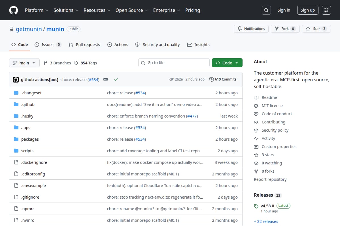Click the scale icon beside Security policy

pyautogui.click(x=256, y=130)
